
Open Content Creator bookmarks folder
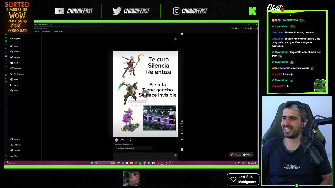point(57,32)
